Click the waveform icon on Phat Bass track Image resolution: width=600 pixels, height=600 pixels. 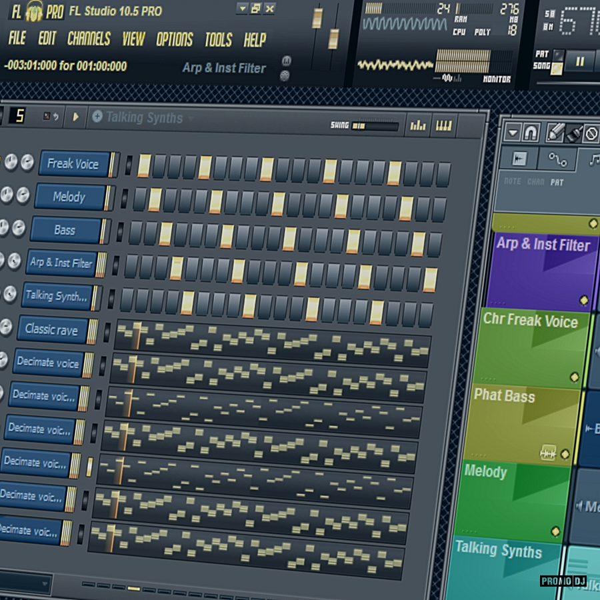tap(548, 453)
